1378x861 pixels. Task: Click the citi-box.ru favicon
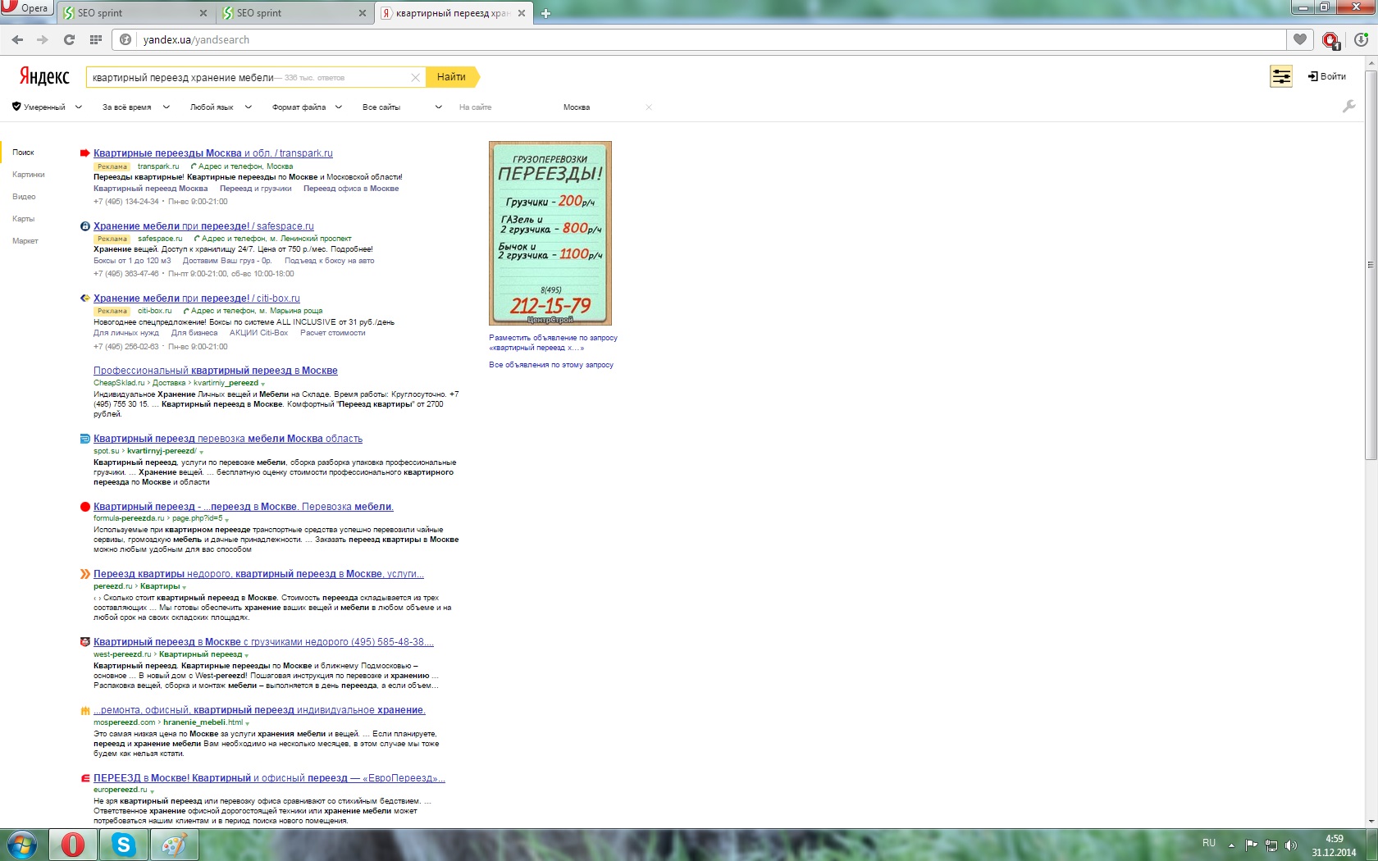84,298
